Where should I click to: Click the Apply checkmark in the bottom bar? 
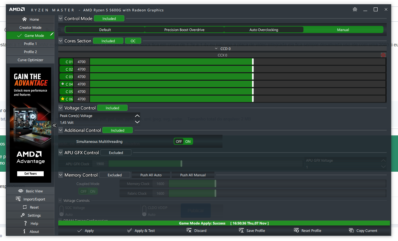[x=80, y=231]
